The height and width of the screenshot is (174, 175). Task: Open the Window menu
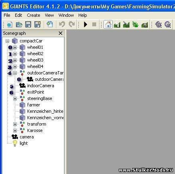(x=66, y=15)
